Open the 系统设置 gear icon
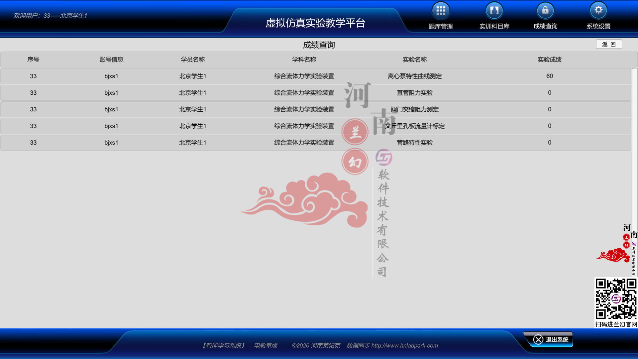 598,10
